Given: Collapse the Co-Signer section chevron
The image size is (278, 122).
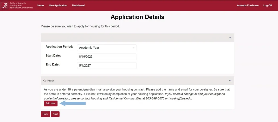Looking at the screenshot, I should 230,80.
